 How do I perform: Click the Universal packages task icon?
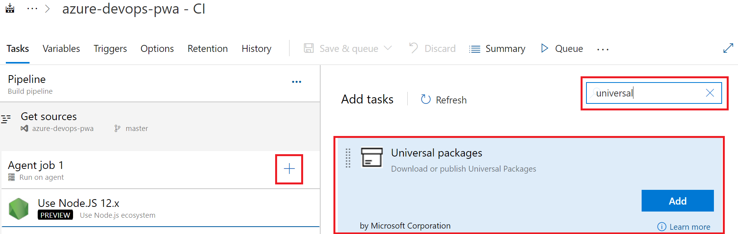(x=372, y=158)
